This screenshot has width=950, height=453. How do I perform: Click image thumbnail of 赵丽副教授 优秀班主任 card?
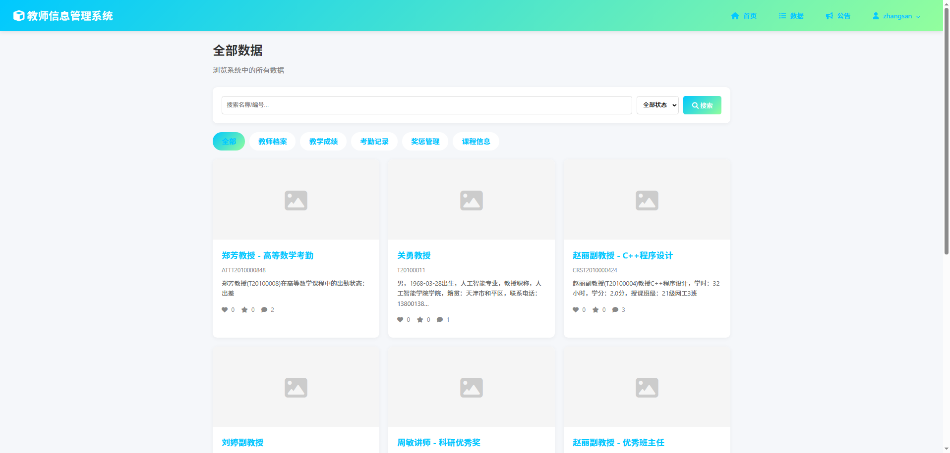[647, 387]
